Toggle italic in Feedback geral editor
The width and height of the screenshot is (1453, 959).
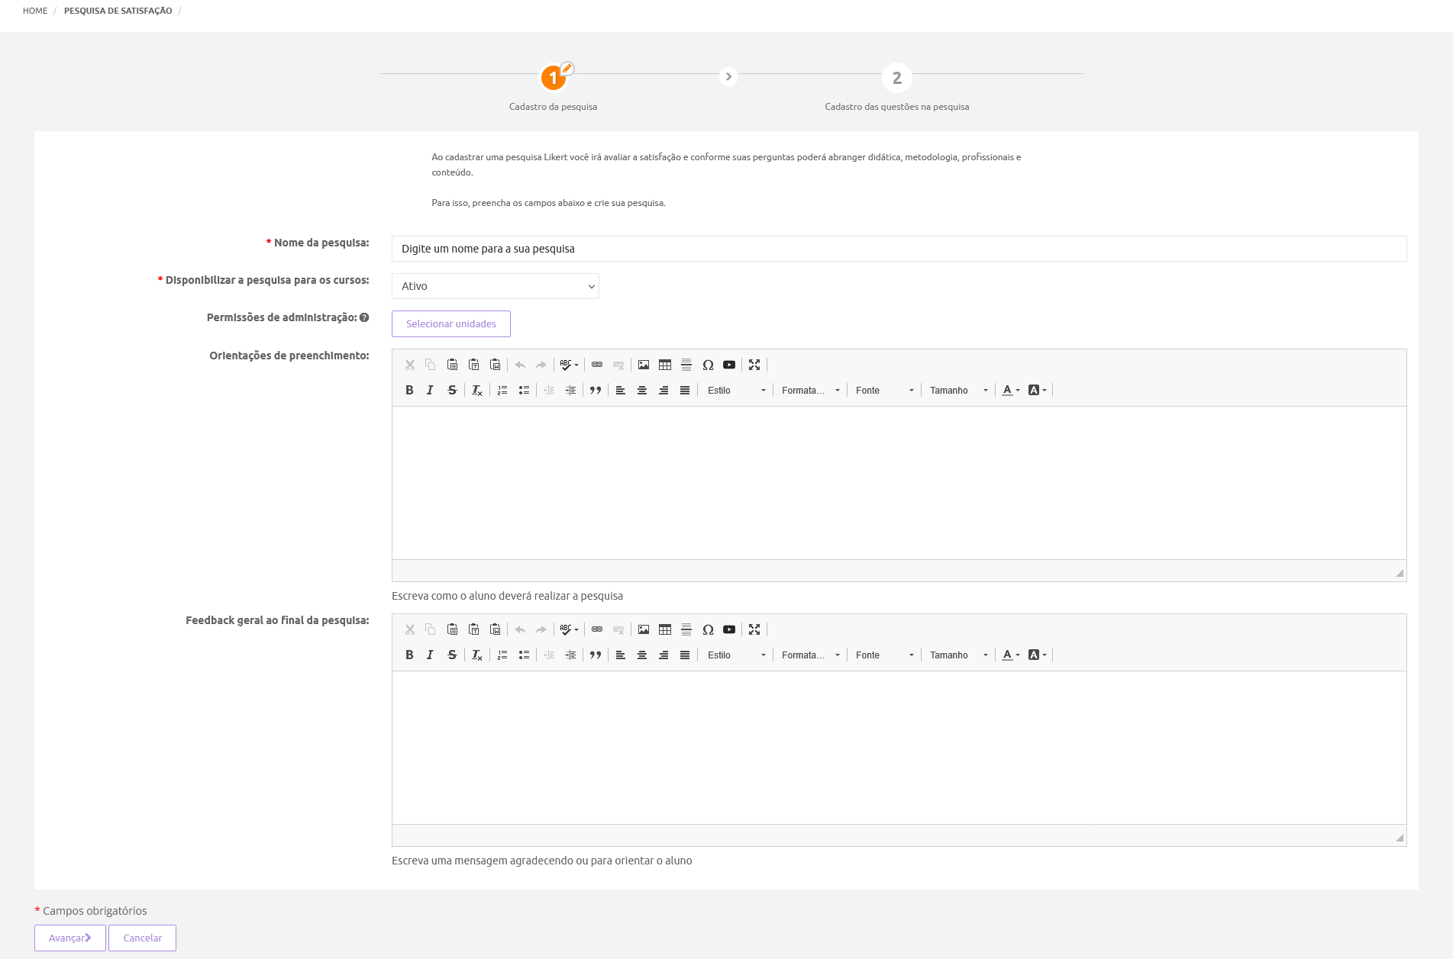430,655
